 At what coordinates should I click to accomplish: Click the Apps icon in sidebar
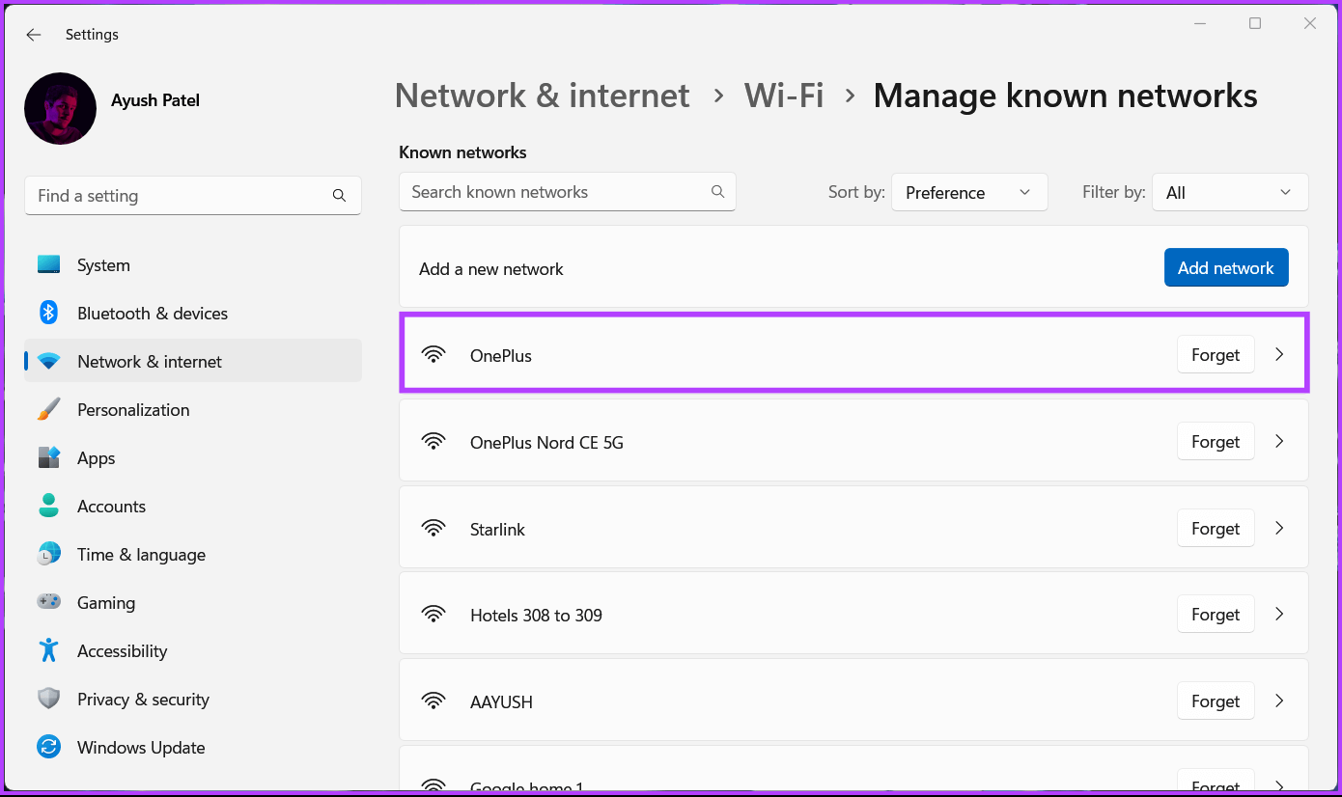coord(48,457)
